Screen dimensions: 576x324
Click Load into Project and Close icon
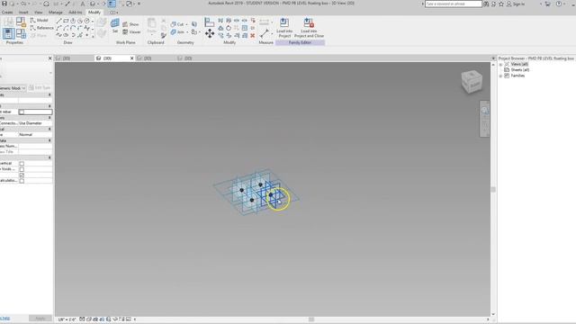[309, 22]
